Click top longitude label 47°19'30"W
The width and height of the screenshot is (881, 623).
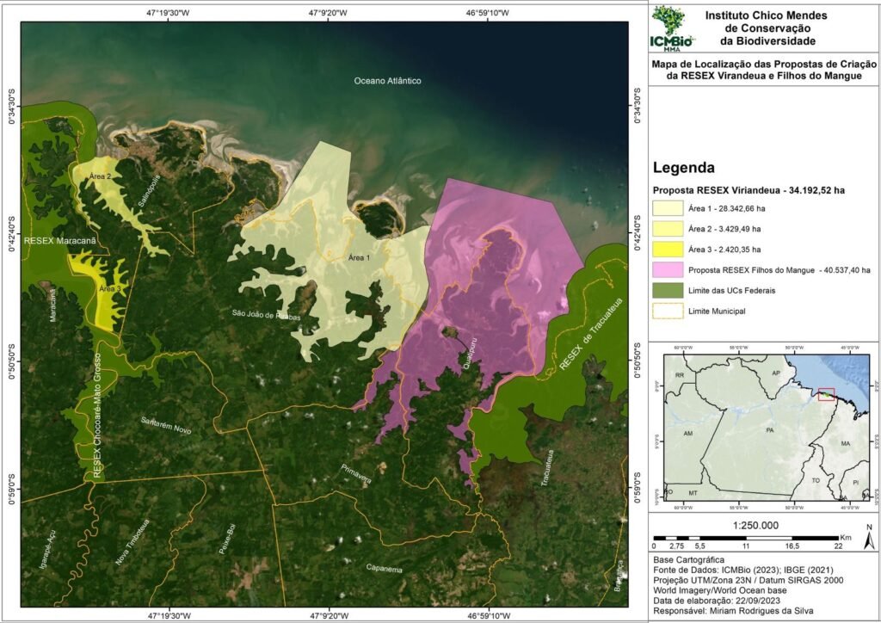tap(169, 13)
